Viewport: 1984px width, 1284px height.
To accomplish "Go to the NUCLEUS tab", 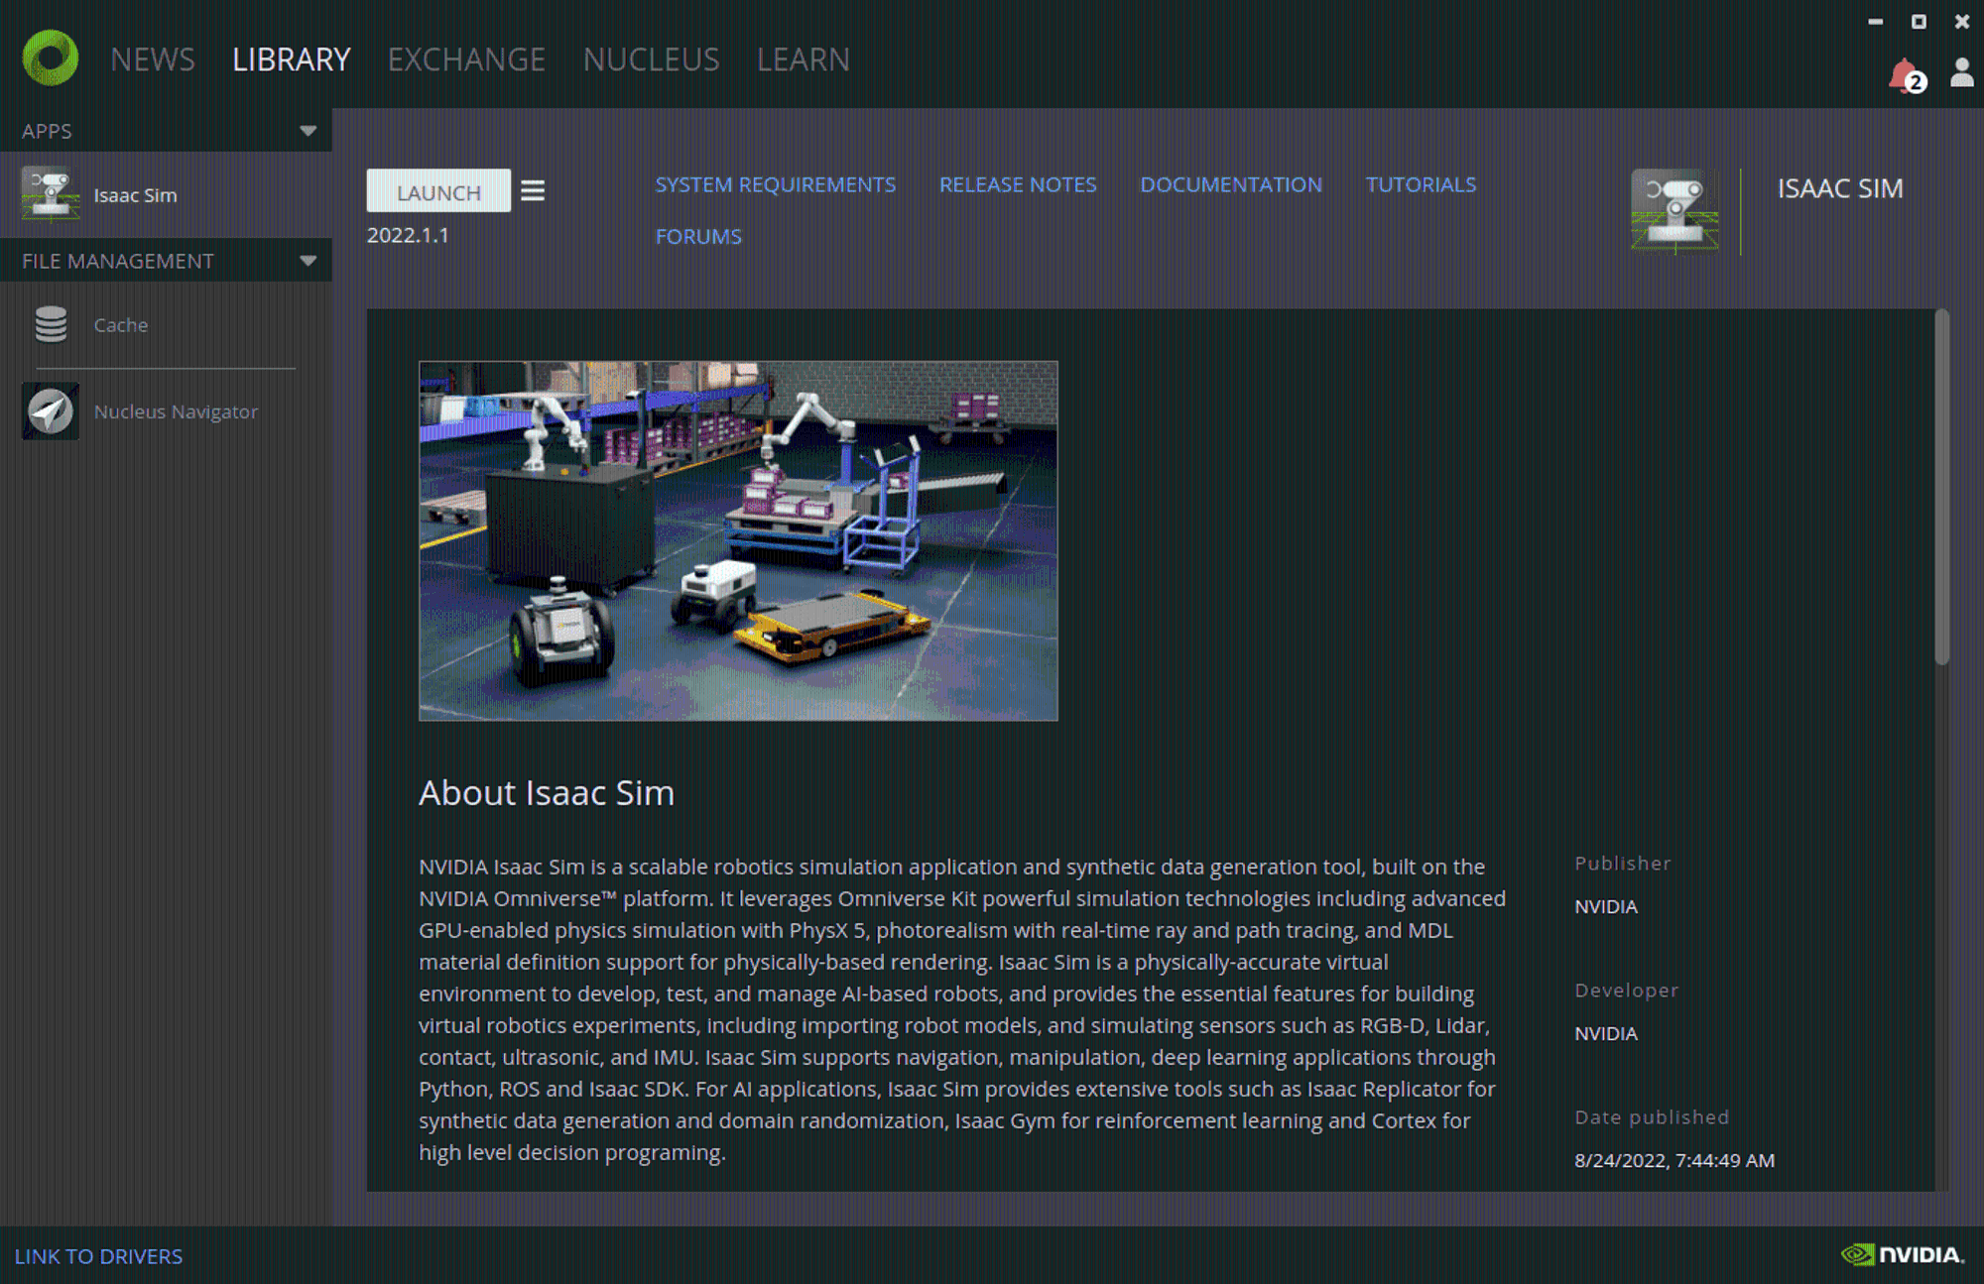I will [x=651, y=59].
